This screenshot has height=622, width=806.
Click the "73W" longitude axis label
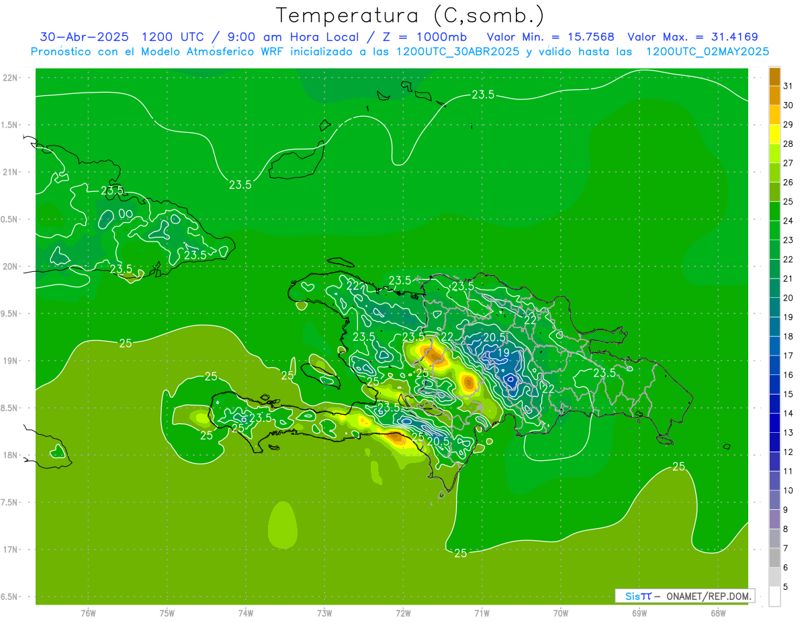[x=324, y=613]
